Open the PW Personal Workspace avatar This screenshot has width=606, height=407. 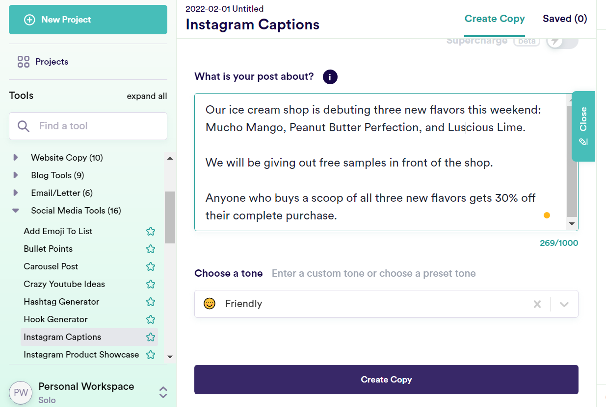21,393
